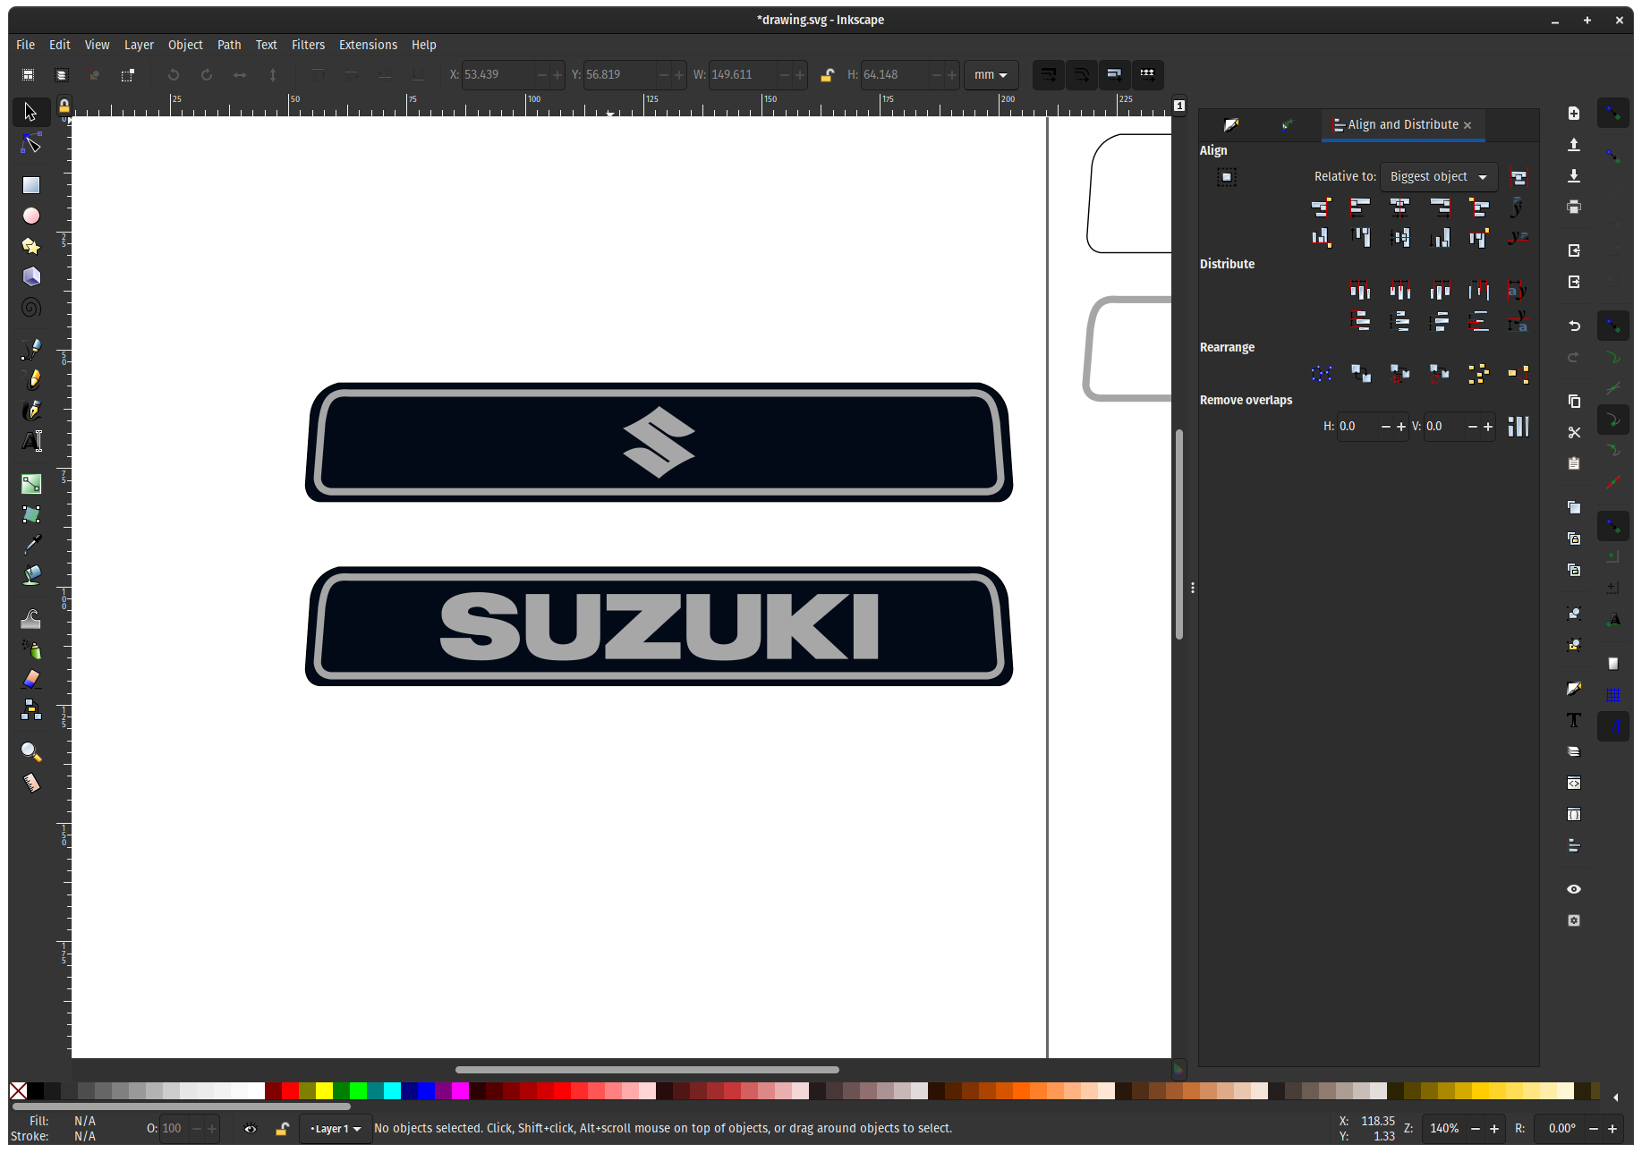Pick the Zoom magnifier tool
The height and width of the screenshot is (1153, 1642).
pyautogui.click(x=31, y=752)
